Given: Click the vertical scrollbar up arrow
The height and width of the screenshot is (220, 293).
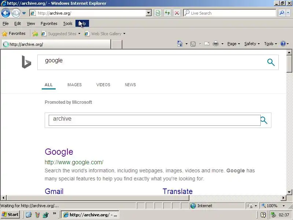Looking at the screenshot, I should [x=289, y=52].
